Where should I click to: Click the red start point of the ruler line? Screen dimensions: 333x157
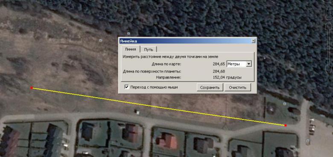pyautogui.click(x=32, y=87)
